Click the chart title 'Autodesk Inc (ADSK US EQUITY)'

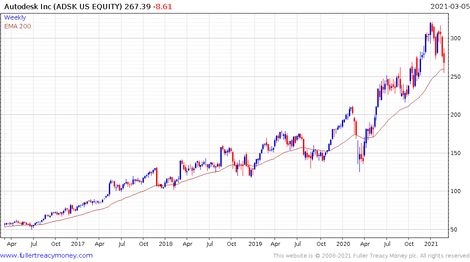coord(63,7)
